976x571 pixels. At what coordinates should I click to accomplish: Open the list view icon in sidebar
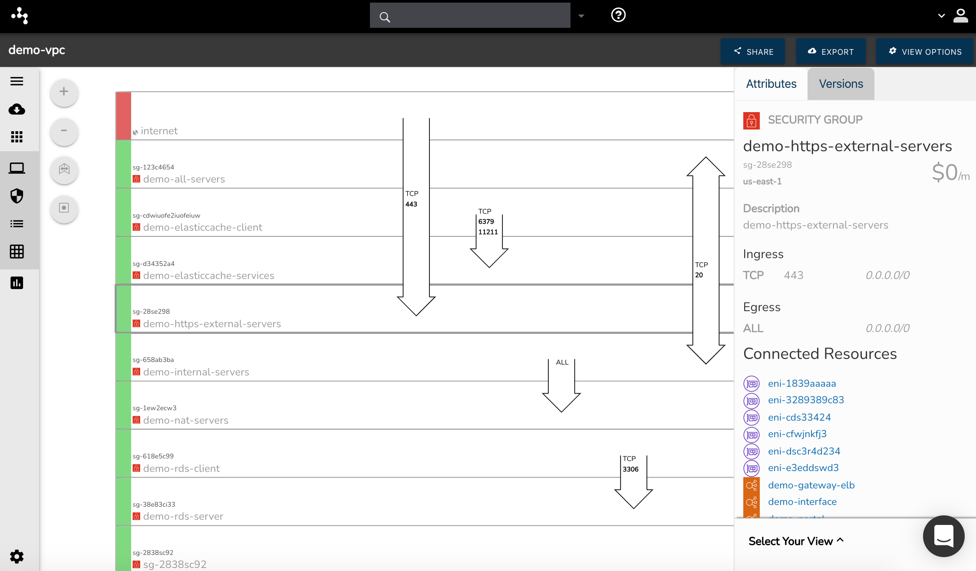click(x=17, y=224)
